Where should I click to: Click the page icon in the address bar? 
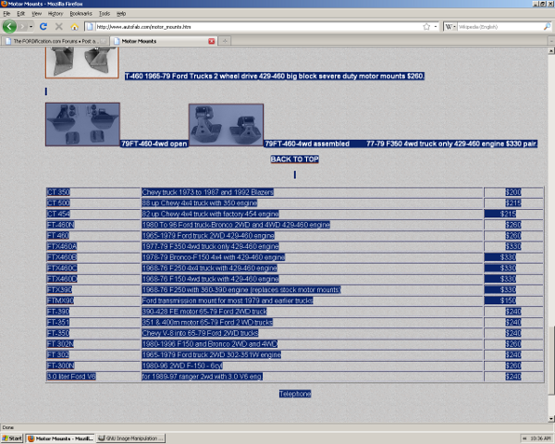(90, 27)
